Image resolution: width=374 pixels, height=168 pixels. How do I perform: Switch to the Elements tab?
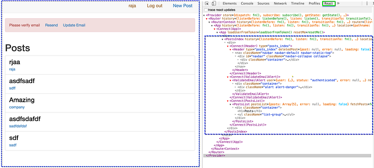tap(230, 3)
